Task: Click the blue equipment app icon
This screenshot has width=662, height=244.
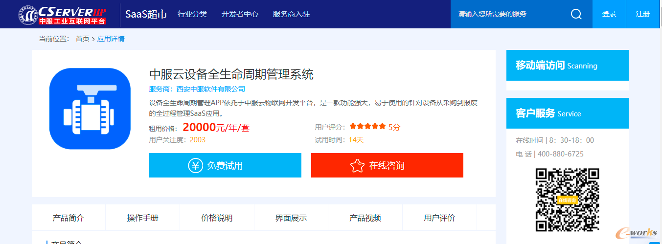Action: [x=90, y=109]
